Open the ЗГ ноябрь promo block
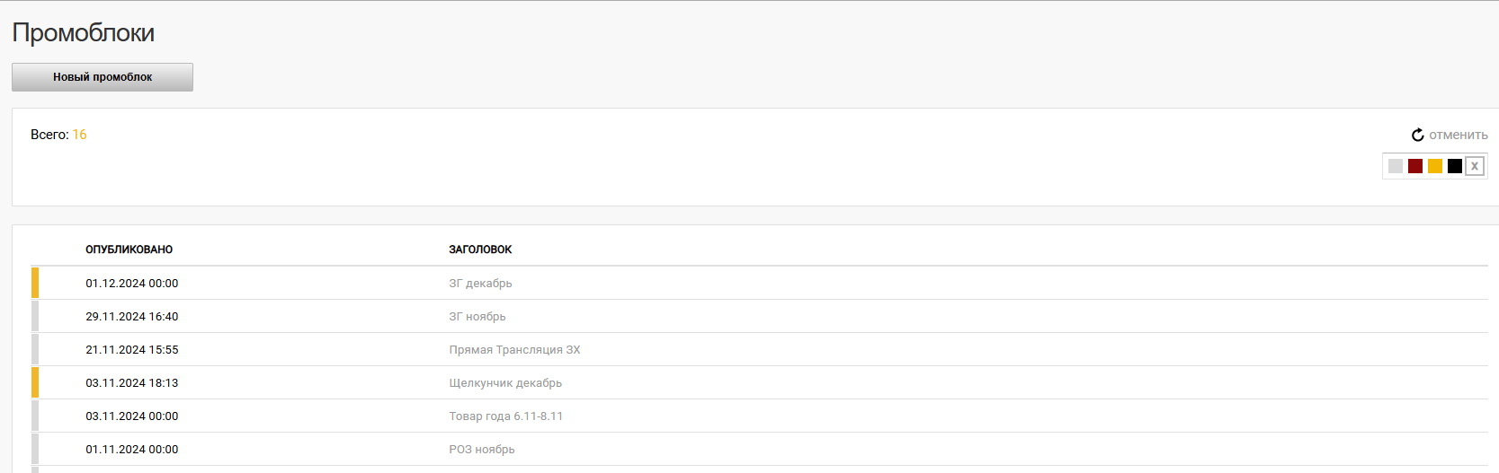Image resolution: width=1499 pixels, height=473 pixels. coord(477,317)
